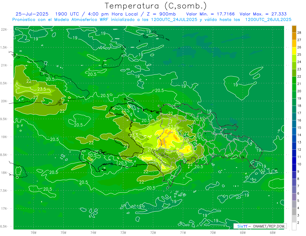Click the yellow swatch between 25 and 26
Image resolution: width=306 pixels, height=236 pixels.
[294, 51]
